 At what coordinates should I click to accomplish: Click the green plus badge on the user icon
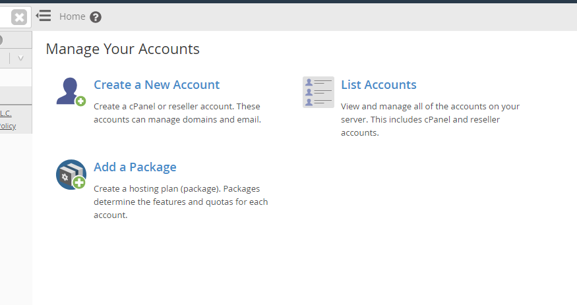tap(80, 101)
